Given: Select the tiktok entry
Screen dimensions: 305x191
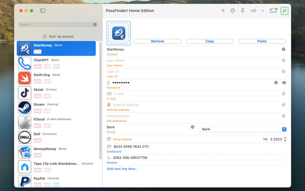Looking at the screenshot, I should (56, 93).
